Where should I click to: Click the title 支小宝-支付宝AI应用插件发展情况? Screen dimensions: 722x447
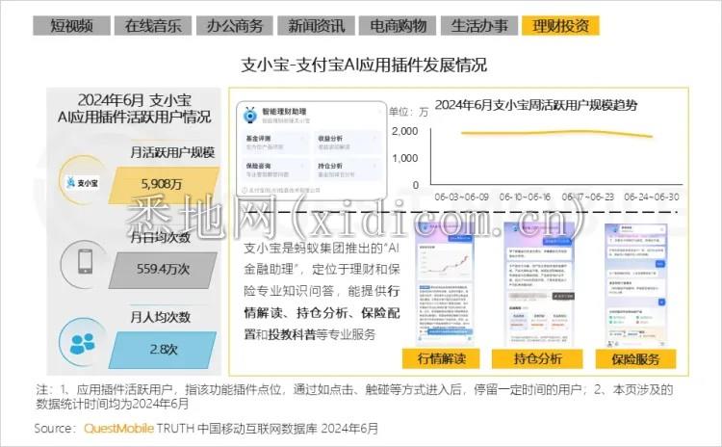tap(364, 65)
